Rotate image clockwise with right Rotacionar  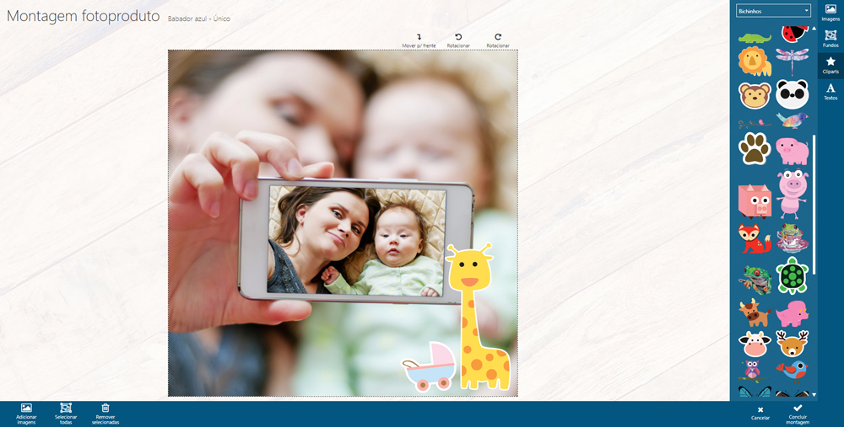coord(498,37)
